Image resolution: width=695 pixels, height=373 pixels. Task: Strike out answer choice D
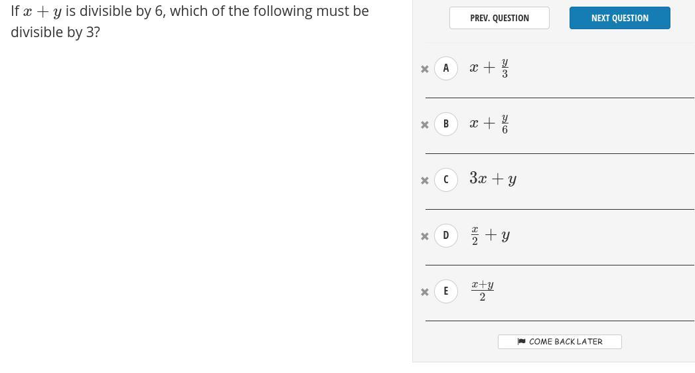point(425,236)
